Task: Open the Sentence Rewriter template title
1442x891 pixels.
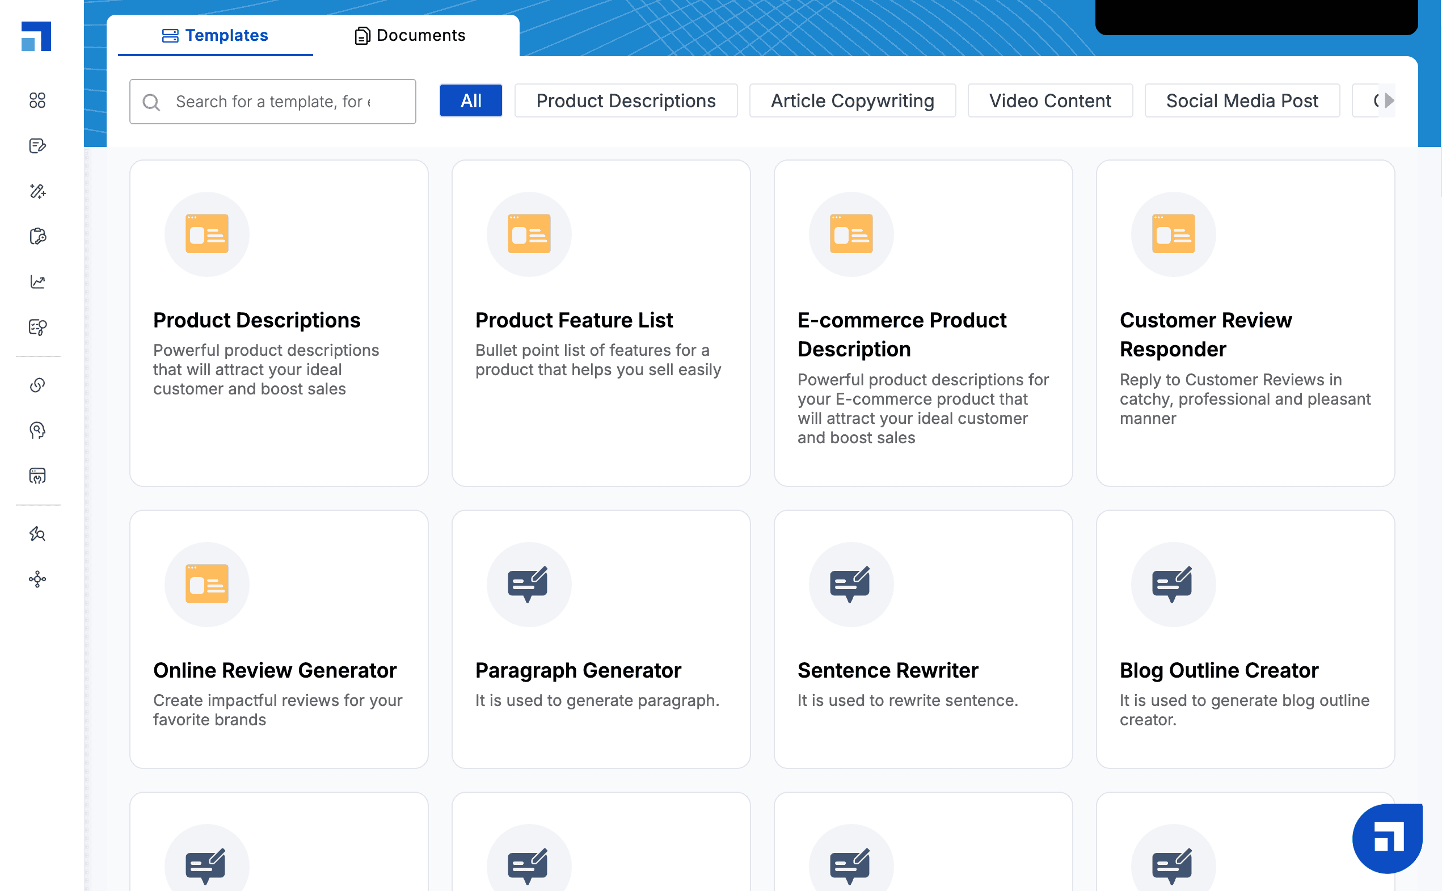Action: [888, 670]
